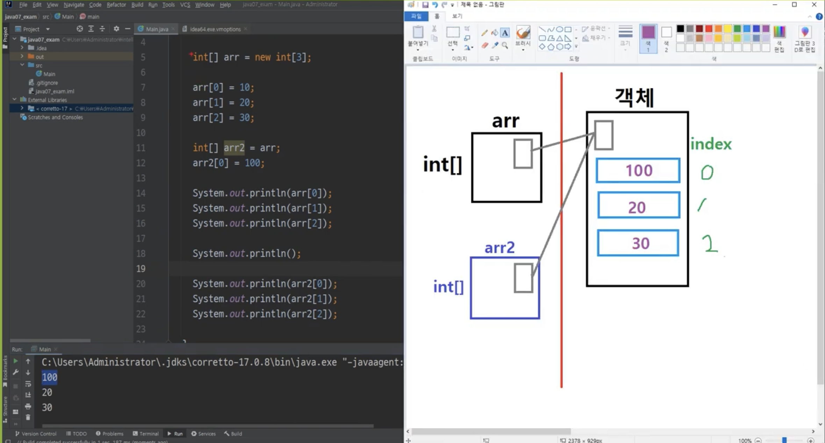
Task: Click the Print console output icon
Action: point(28,406)
